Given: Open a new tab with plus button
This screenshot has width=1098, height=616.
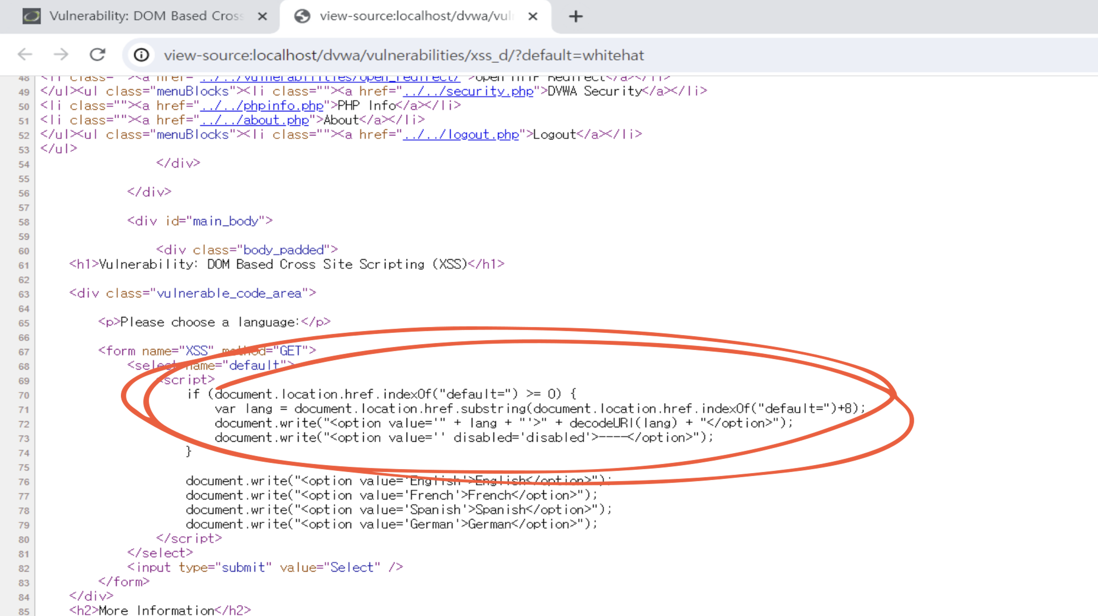Looking at the screenshot, I should coord(576,17).
